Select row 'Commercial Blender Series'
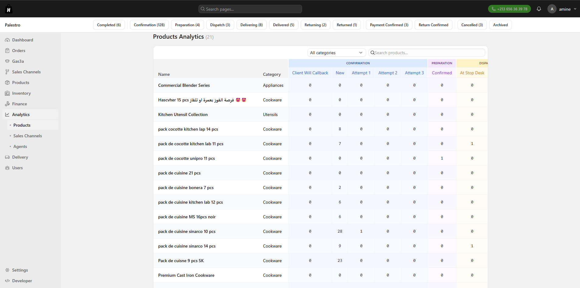The width and height of the screenshot is (580, 288). tap(320, 85)
